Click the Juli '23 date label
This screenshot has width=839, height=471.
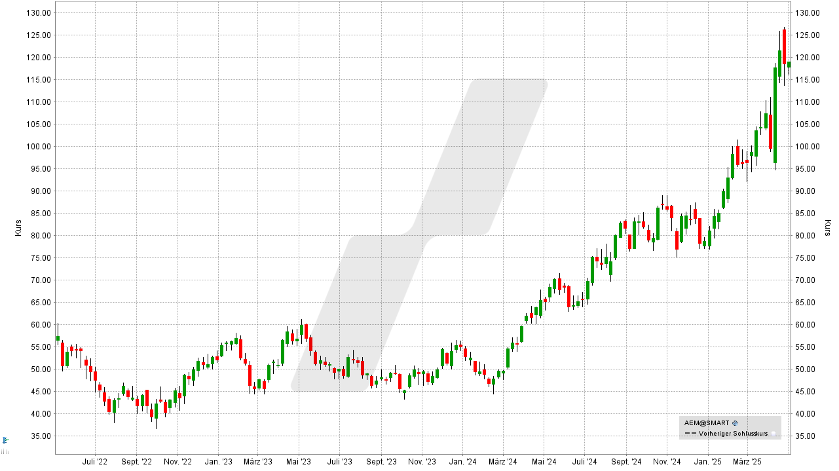point(339,462)
